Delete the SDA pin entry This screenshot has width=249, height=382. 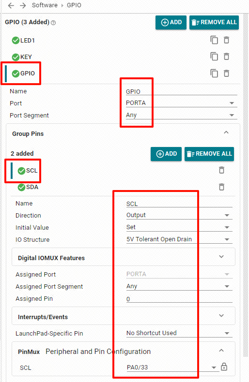coord(221,187)
